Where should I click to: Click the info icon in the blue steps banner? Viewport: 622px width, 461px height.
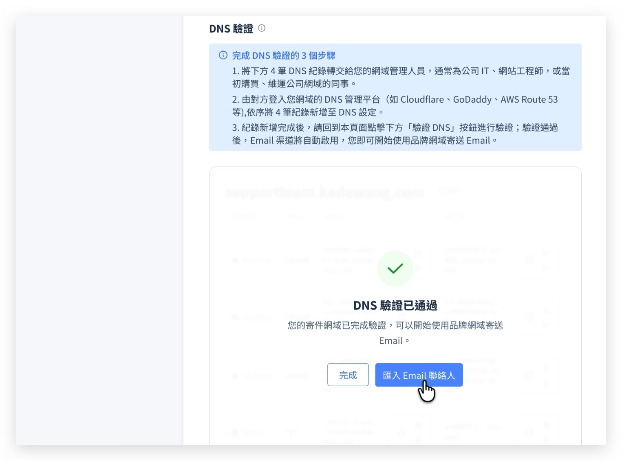click(x=223, y=55)
